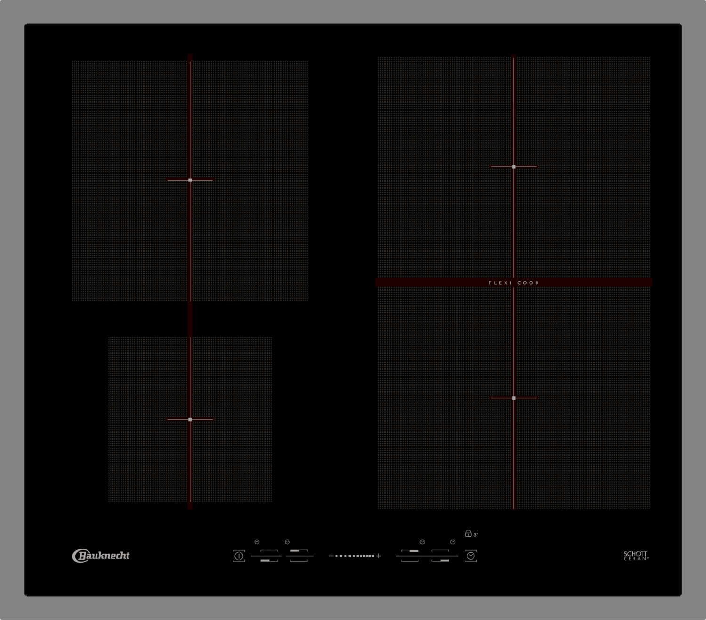Viewport: 706px width, 620px height.
Task: Click the small front-left zone center crosshair
Action: 190,419
